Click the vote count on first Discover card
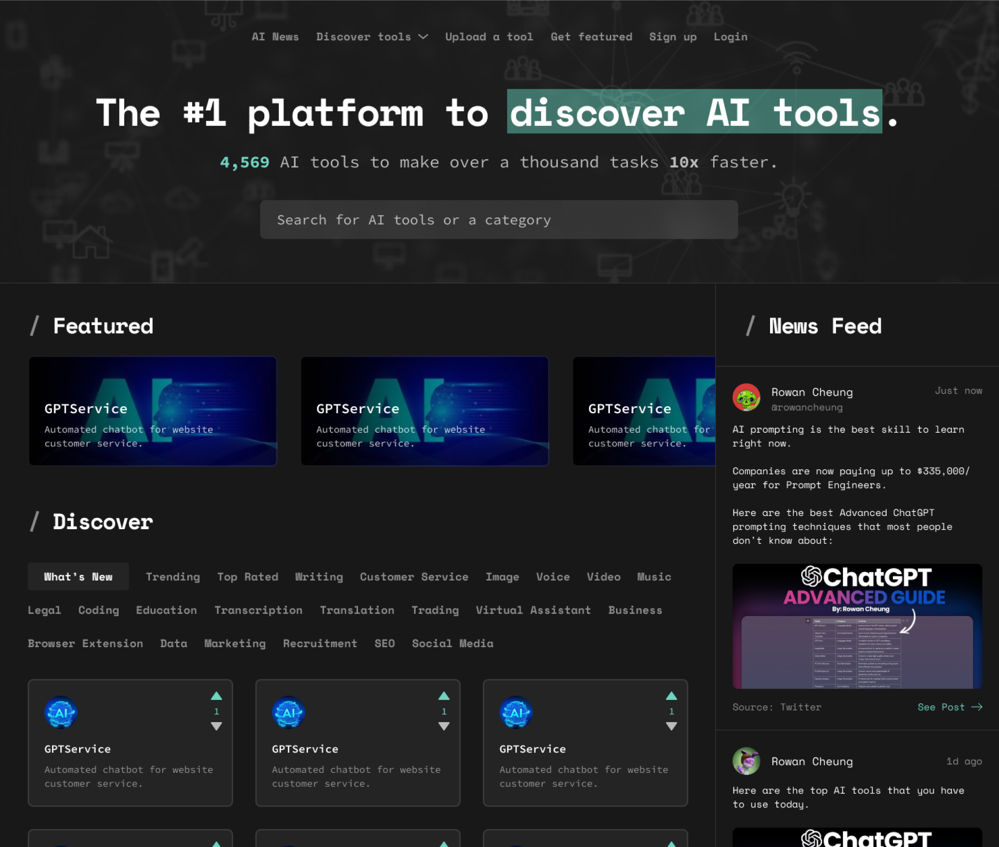The width and height of the screenshot is (999, 847). click(216, 711)
